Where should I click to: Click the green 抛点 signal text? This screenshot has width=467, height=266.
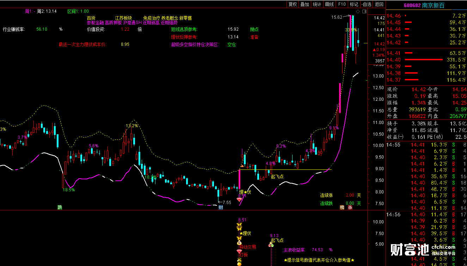tap(254, 29)
